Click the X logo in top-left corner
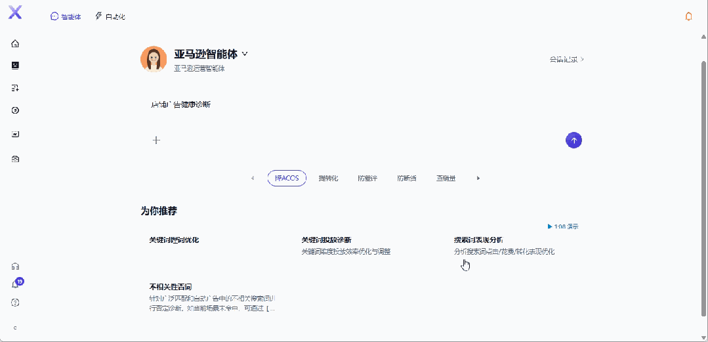Screen dimensions: 708x342 click(15, 12)
